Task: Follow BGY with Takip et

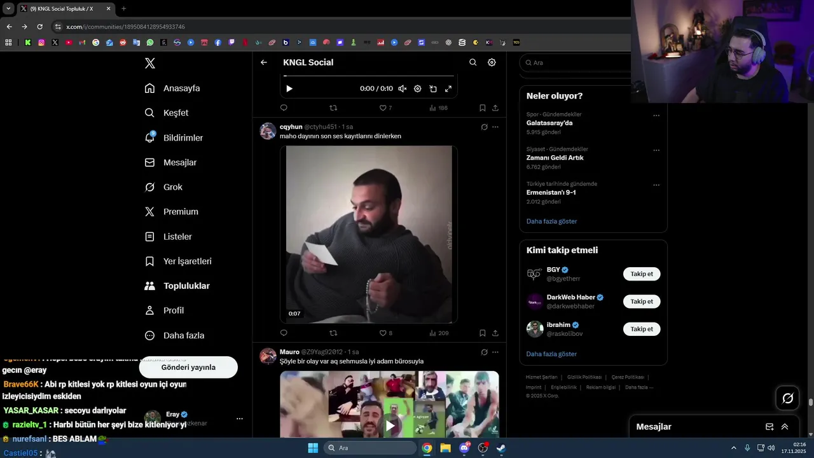Action: pyautogui.click(x=642, y=274)
